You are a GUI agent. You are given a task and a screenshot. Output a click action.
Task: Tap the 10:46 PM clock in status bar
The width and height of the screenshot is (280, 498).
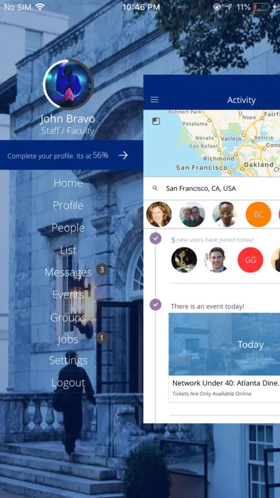(x=141, y=7)
